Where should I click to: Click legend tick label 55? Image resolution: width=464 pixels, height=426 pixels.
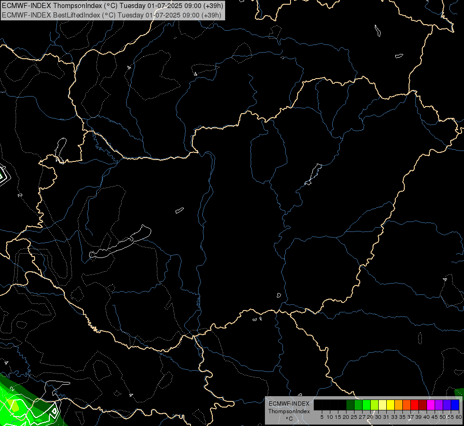[451, 417]
